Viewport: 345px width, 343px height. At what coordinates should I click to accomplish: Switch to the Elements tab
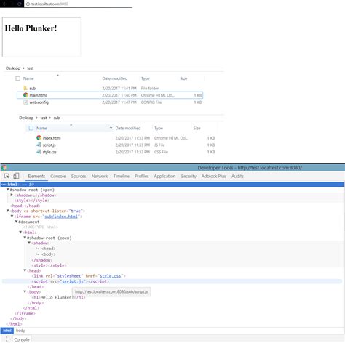[x=36, y=176]
